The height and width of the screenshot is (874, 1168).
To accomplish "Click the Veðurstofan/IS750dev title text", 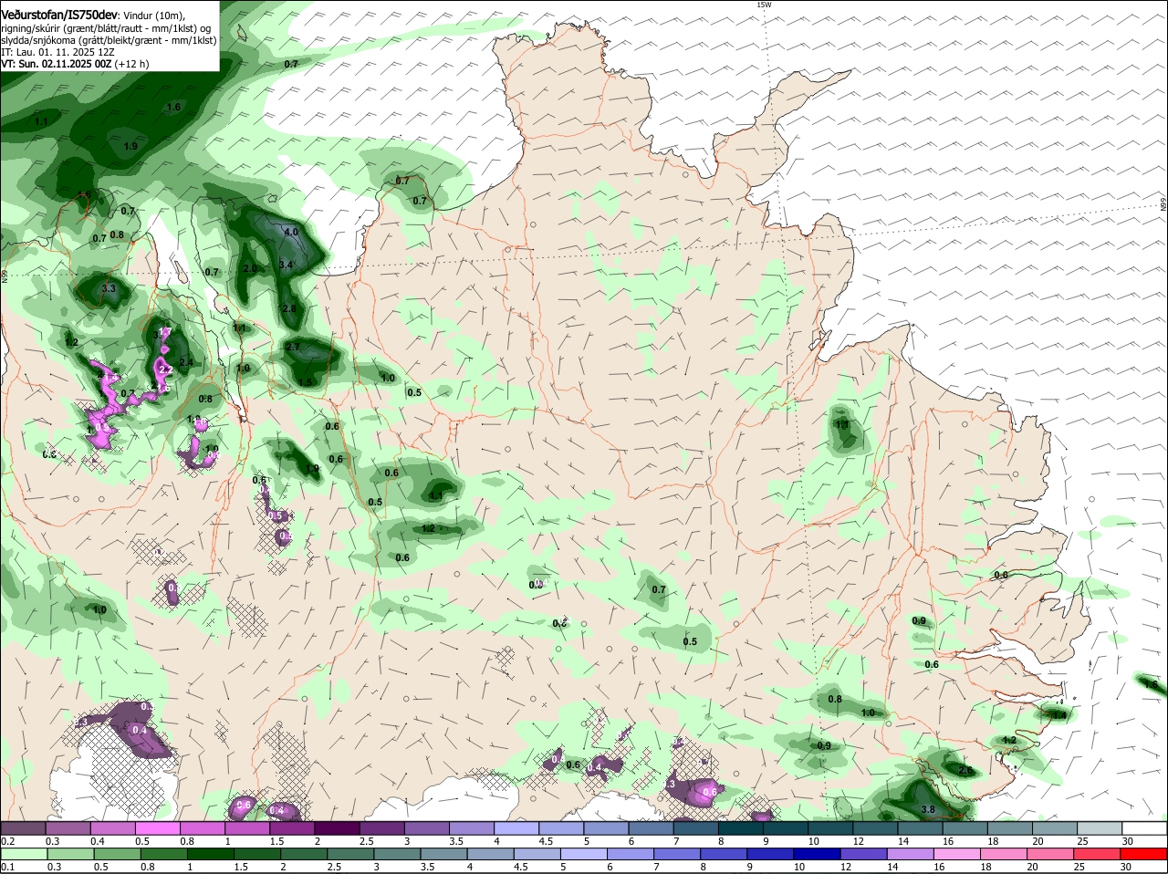I will point(59,16).
